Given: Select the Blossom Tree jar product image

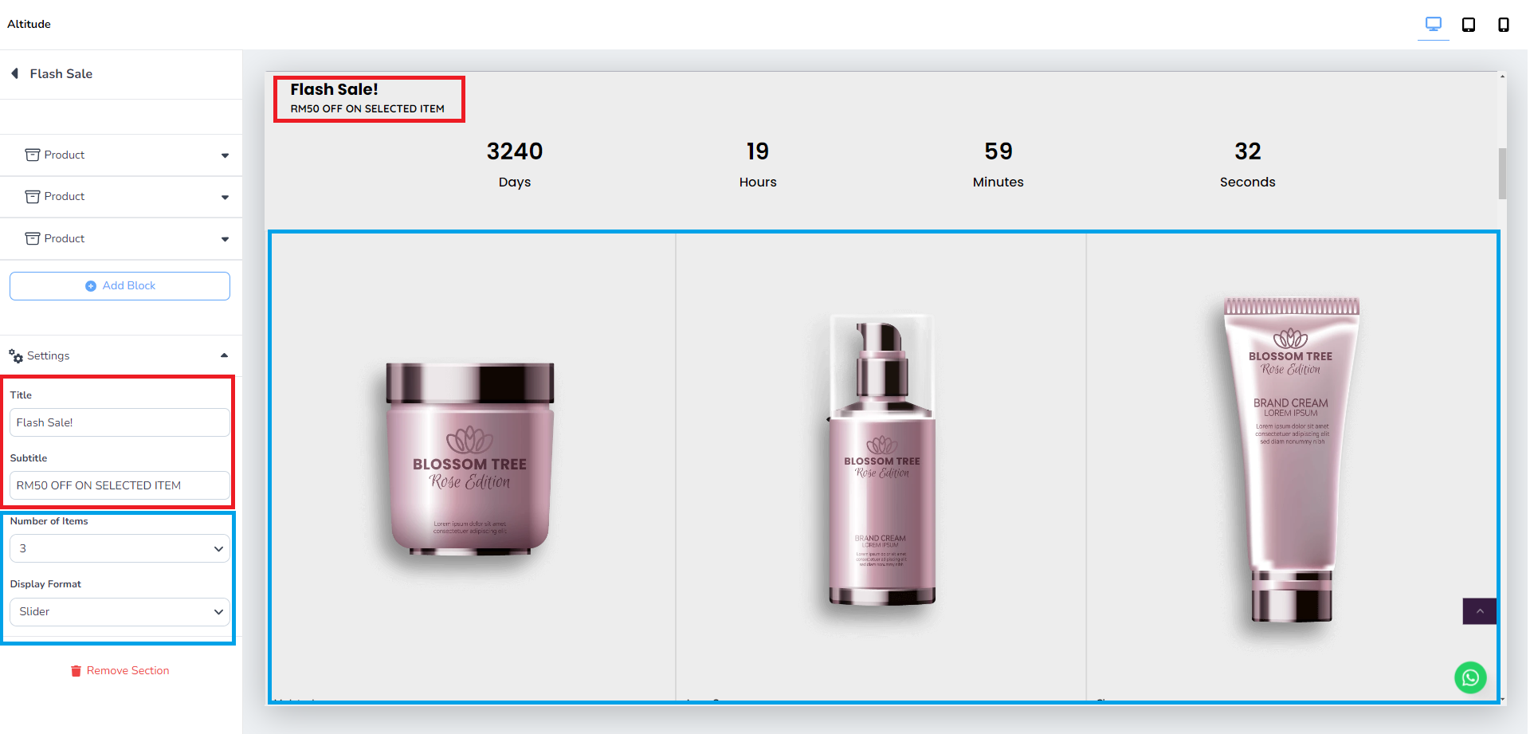Looking at the screenshot, I should pos(469,460).
